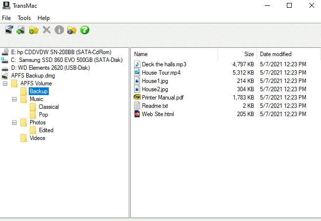Viewport: 321px width, 221px height.
Task: Click the refresh drive list toolbar icon
Action: click(9, 30)
